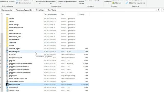This screenshot has width=164, height=92.
Task: Open address bar history dropdown
Action: pyautogui.click(x=156, y=10)
